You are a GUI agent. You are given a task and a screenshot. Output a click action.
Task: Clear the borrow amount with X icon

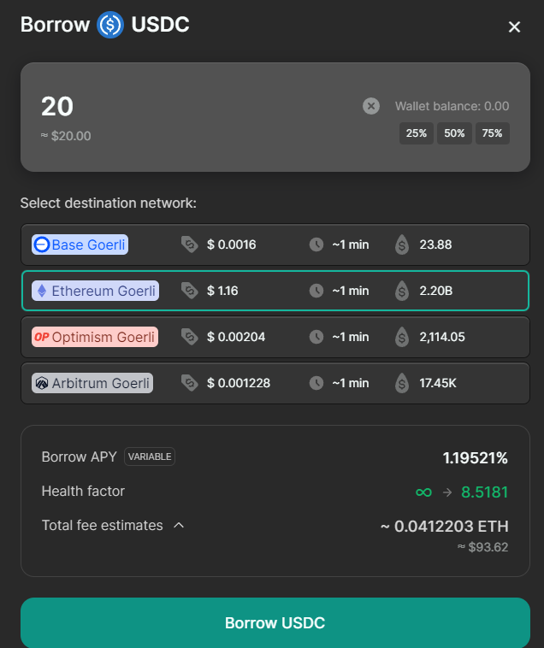371,106
